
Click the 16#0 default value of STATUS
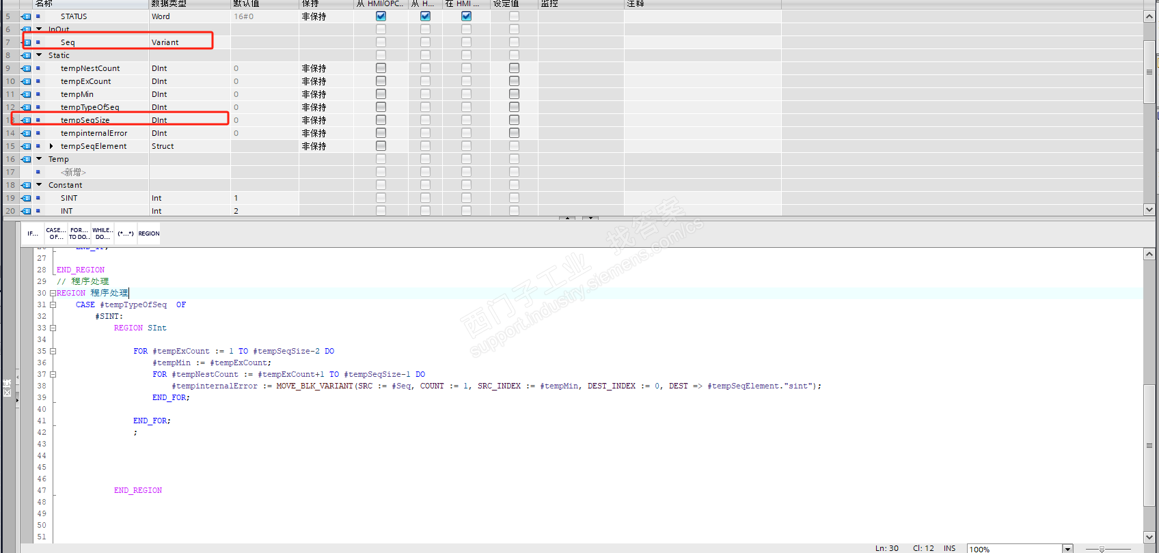pos(244,16)
